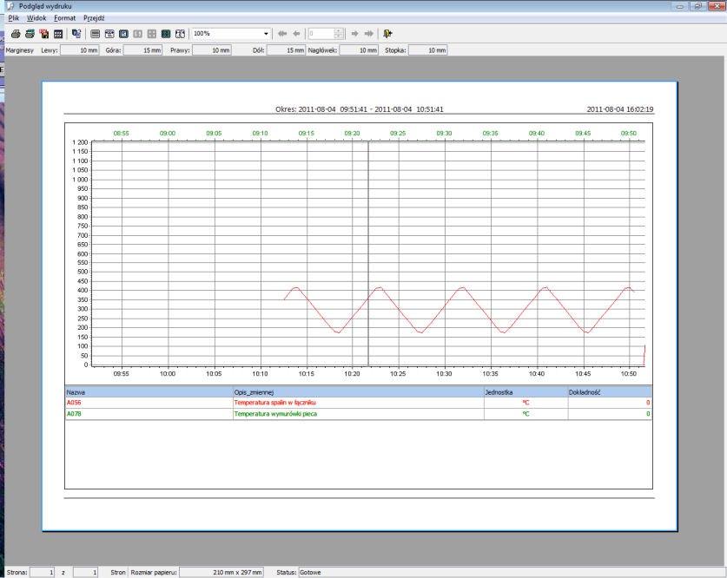Click the table grid icon in toolbar
727x578 pixels.
click(x=58, y=34)
